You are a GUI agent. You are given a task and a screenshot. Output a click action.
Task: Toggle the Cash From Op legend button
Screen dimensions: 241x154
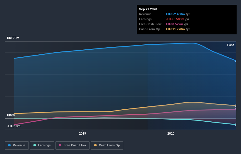click(x=107, y=145)
